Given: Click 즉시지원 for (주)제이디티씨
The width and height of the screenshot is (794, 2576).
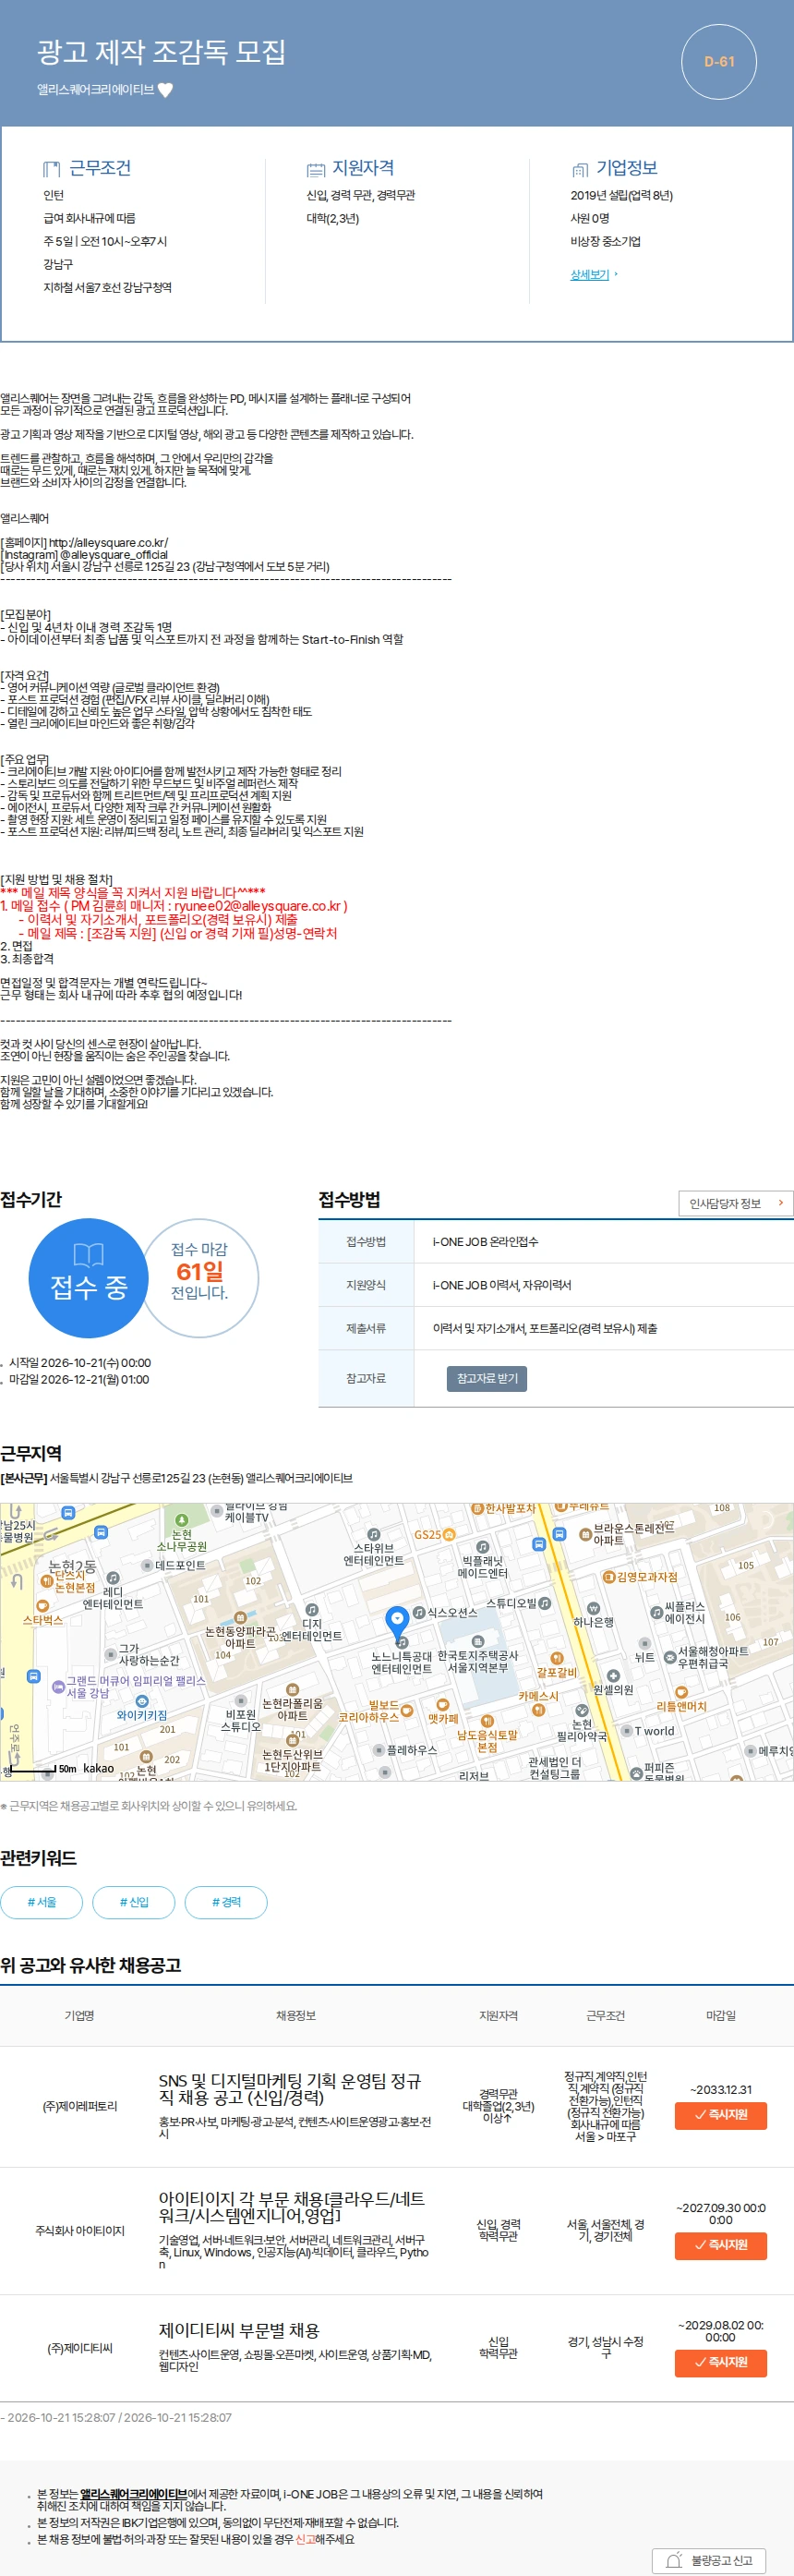Looking at the screenshot, I should pyautogui.click(x=720, y=2361).
